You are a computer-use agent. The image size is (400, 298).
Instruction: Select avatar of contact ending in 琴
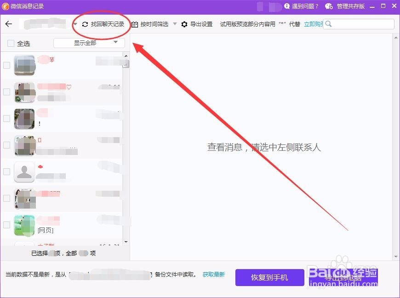point(24,65)
